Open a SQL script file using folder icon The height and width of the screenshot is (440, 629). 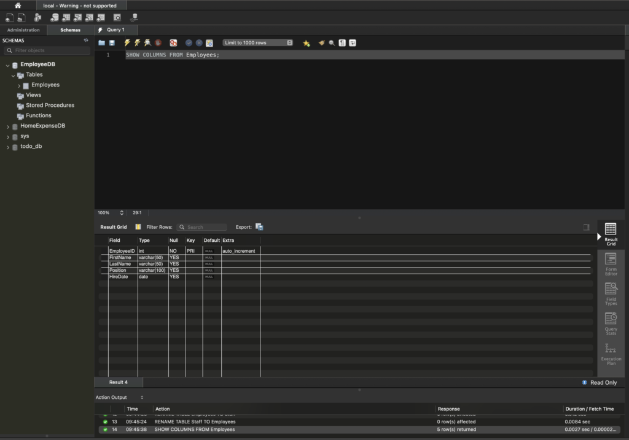[x=102, y=43]
